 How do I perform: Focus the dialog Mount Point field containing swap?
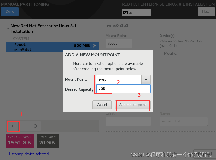click(x=119, y=79)
